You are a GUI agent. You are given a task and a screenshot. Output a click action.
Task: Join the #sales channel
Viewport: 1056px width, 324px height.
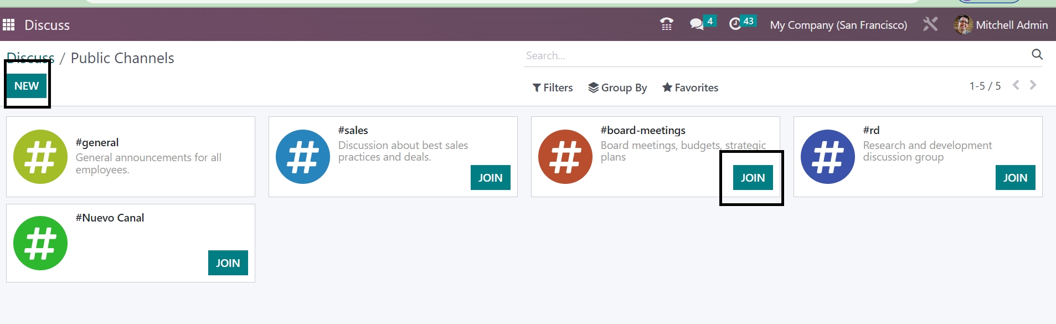coord(490,178)
